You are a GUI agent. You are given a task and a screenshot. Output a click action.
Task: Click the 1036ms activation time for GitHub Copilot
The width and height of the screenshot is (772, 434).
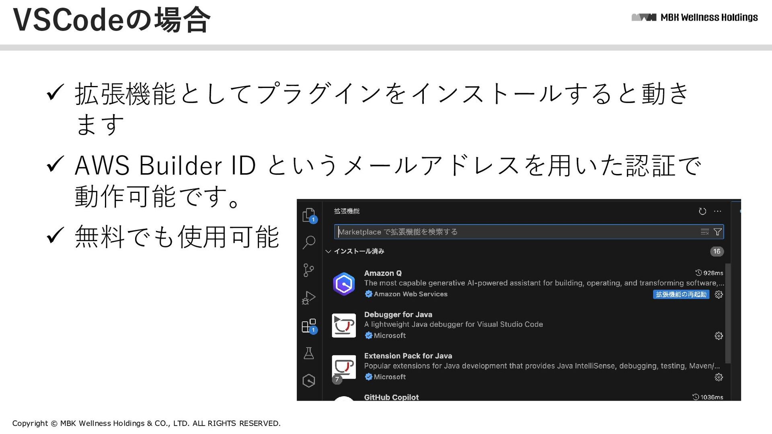click(708, 397)
